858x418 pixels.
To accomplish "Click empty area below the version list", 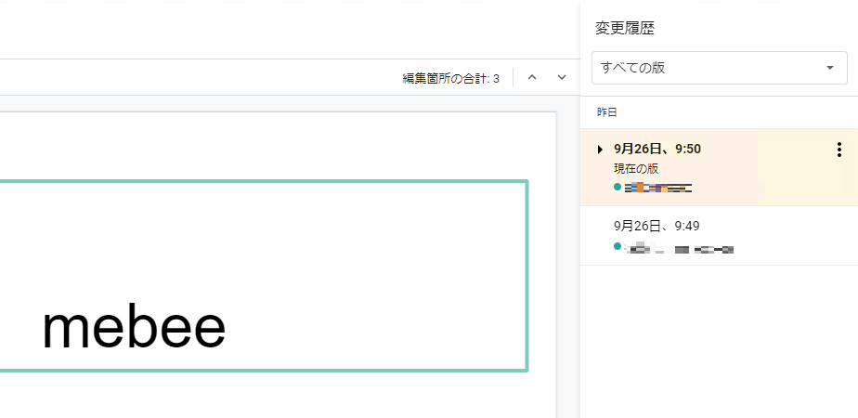I will (x=715, y=344).
